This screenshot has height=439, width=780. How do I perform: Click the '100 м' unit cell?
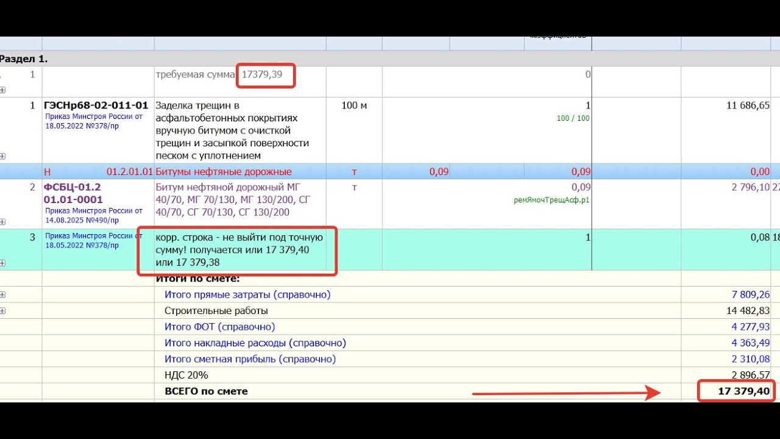coord(354,105)
